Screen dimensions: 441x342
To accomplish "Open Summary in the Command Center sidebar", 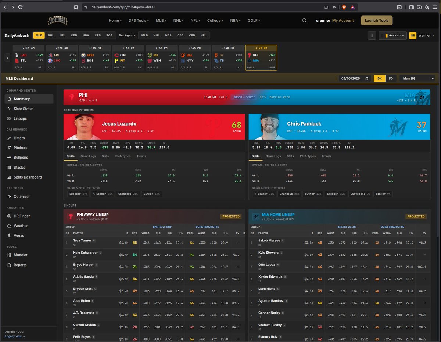I will [29, 99].
